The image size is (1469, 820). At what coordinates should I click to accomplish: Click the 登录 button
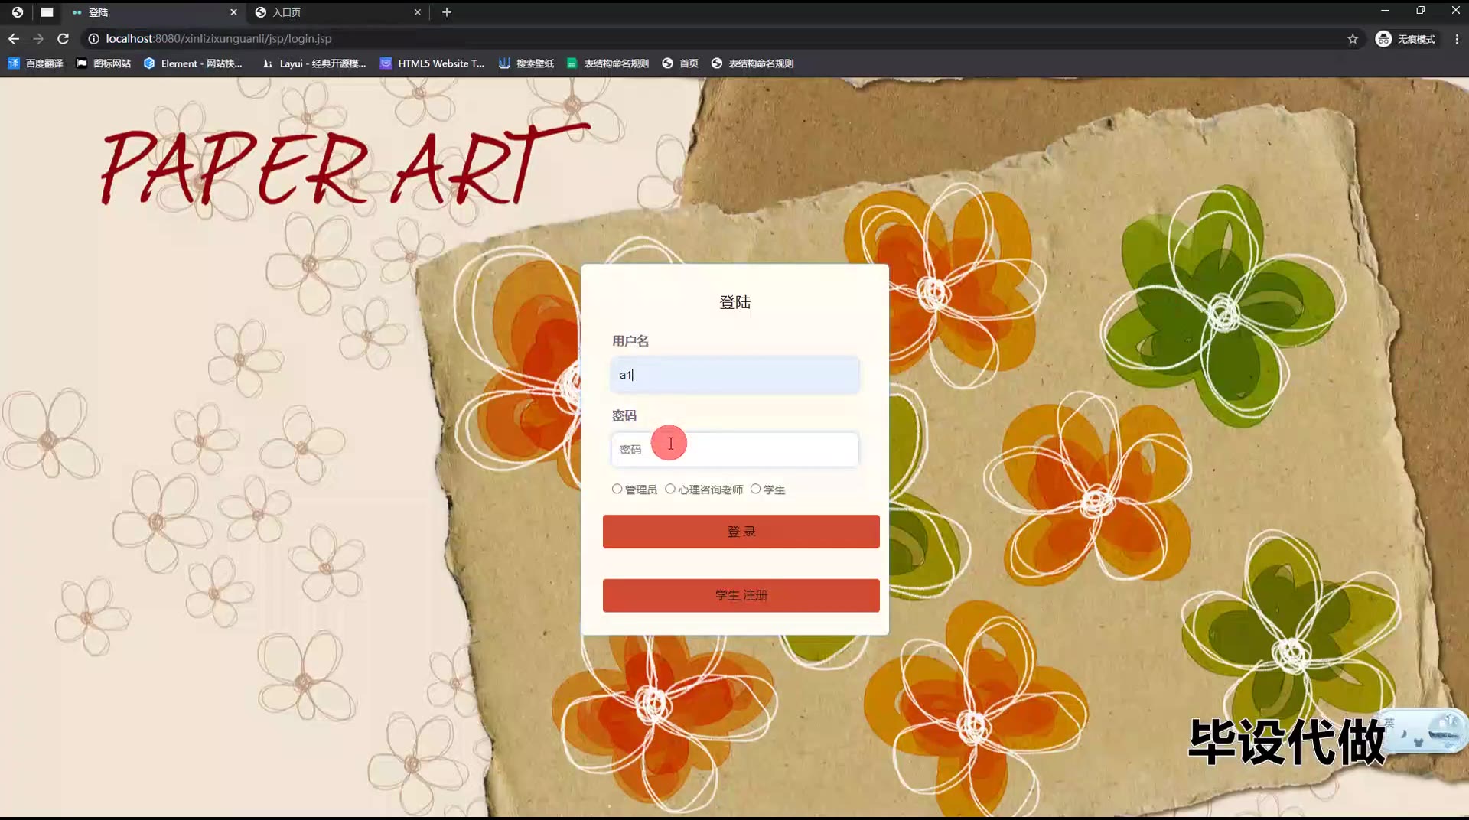(741, 532)
